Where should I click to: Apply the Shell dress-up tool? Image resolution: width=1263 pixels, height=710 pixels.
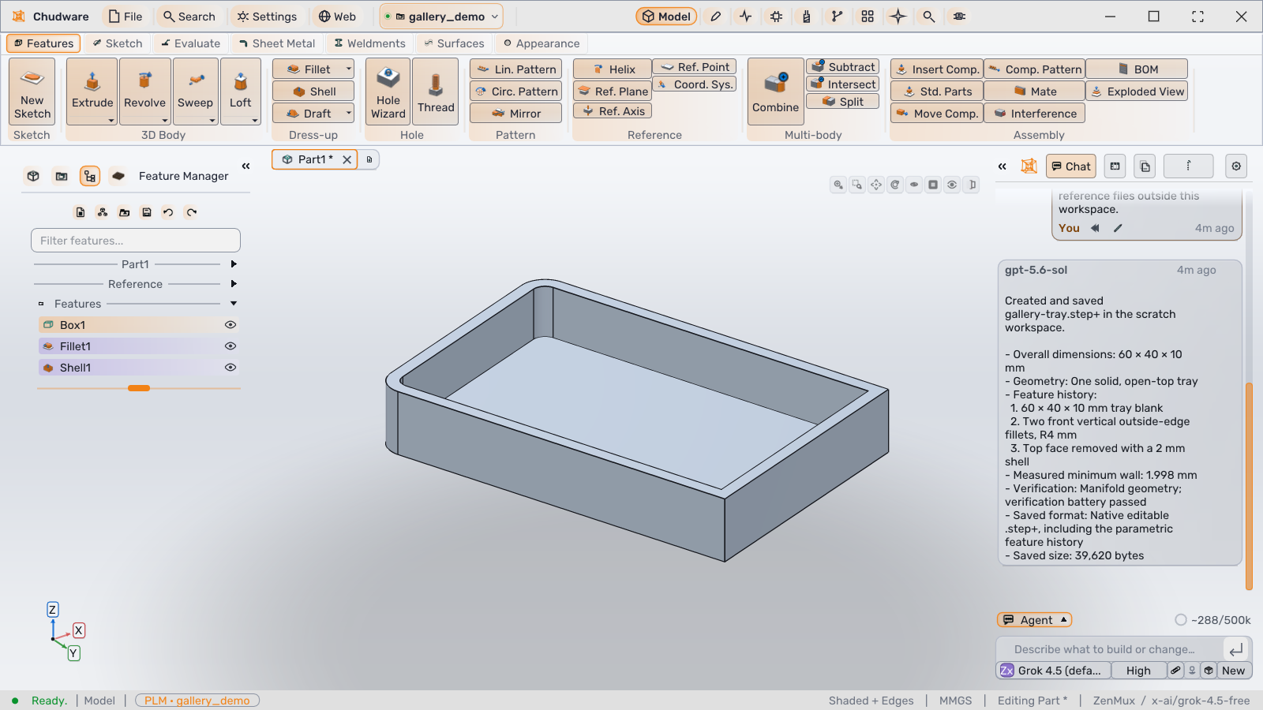tap(313, 92)
